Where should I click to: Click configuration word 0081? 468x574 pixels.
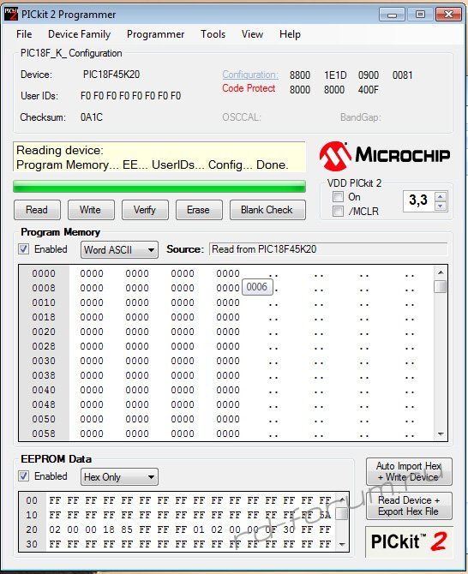coord(403,75)
